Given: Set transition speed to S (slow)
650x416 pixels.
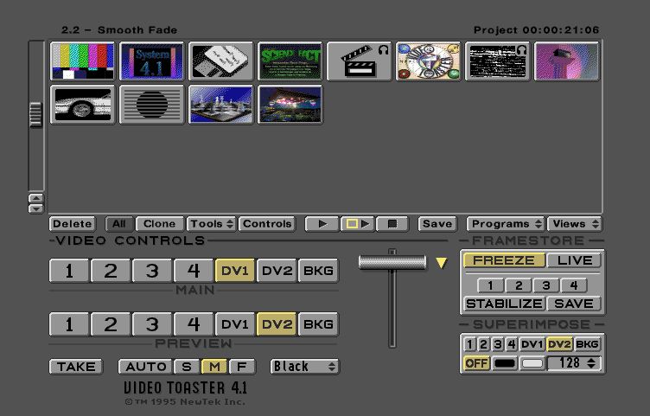Looking at the screenshot, I should 187,367.
